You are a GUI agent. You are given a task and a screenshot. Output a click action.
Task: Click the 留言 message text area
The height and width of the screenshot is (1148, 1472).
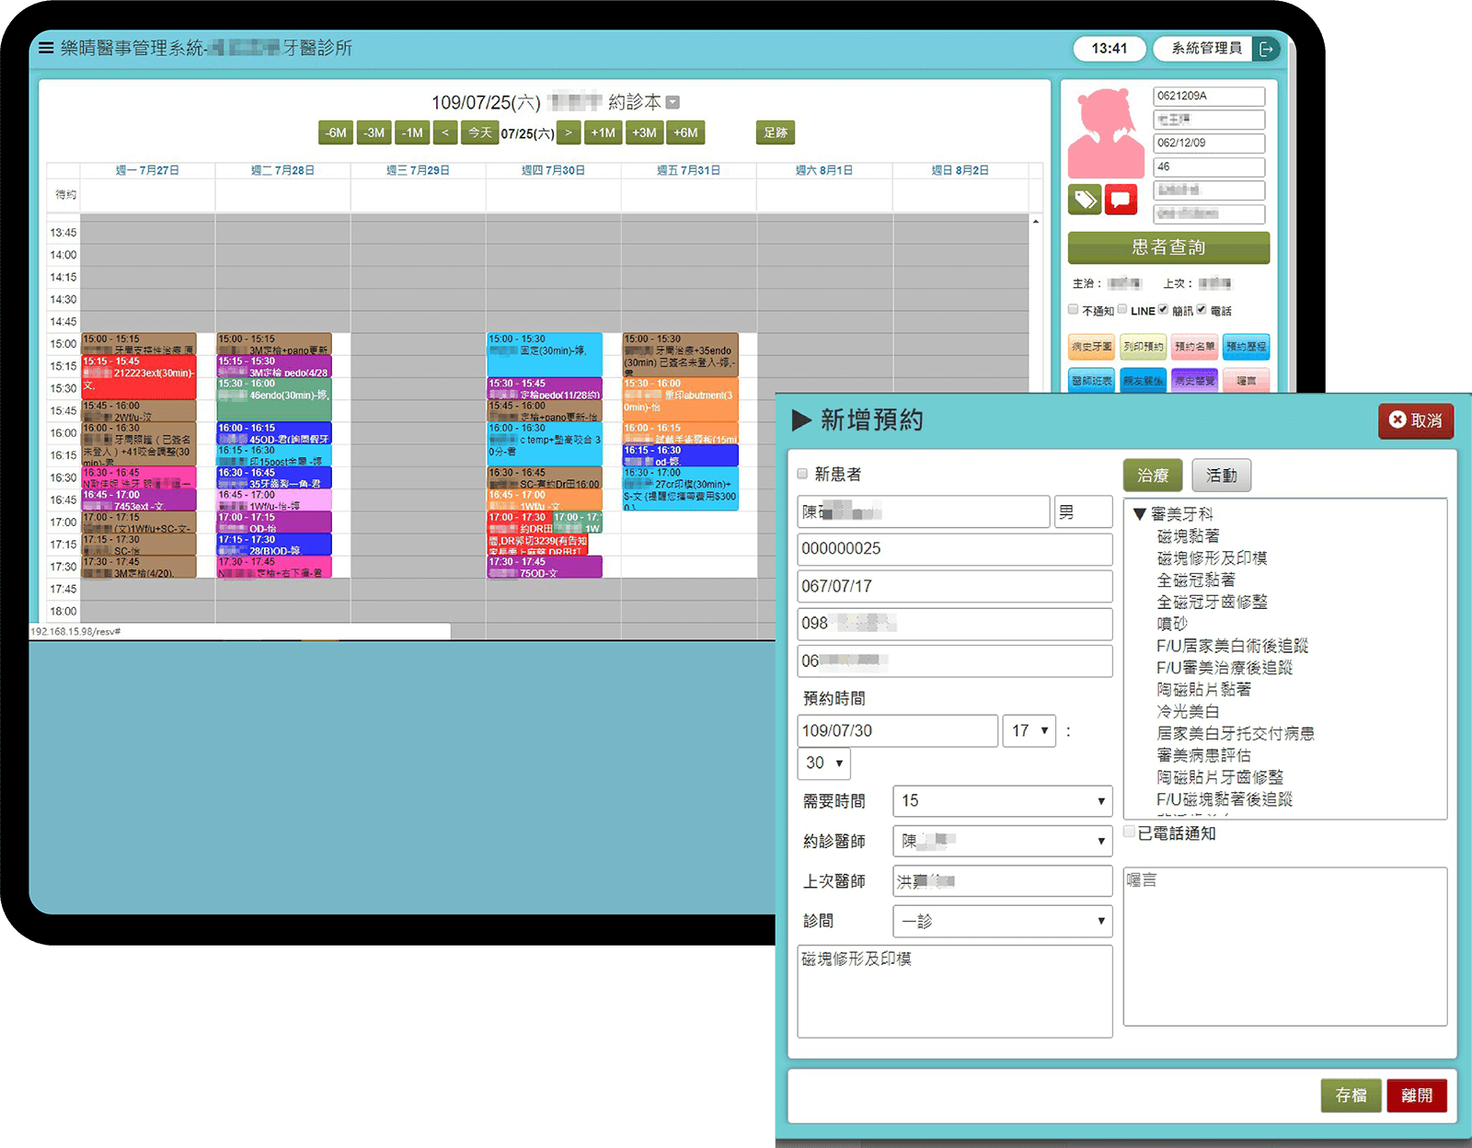(1284, 946)
